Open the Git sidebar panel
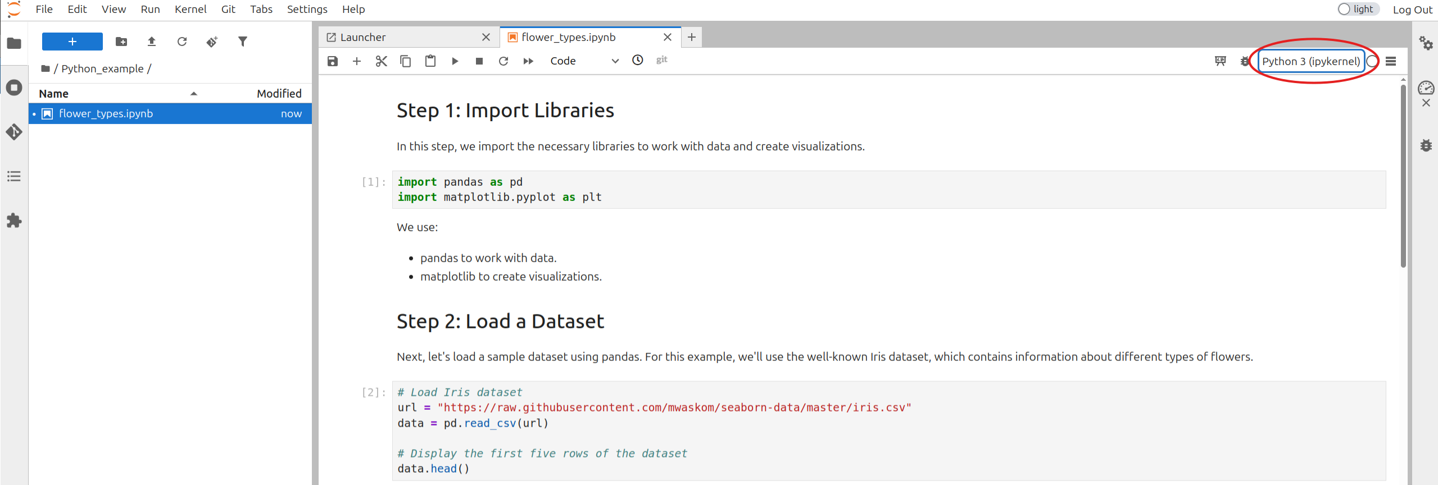Viewport: 1438px width, 485px height. click(x=14, y=132)
